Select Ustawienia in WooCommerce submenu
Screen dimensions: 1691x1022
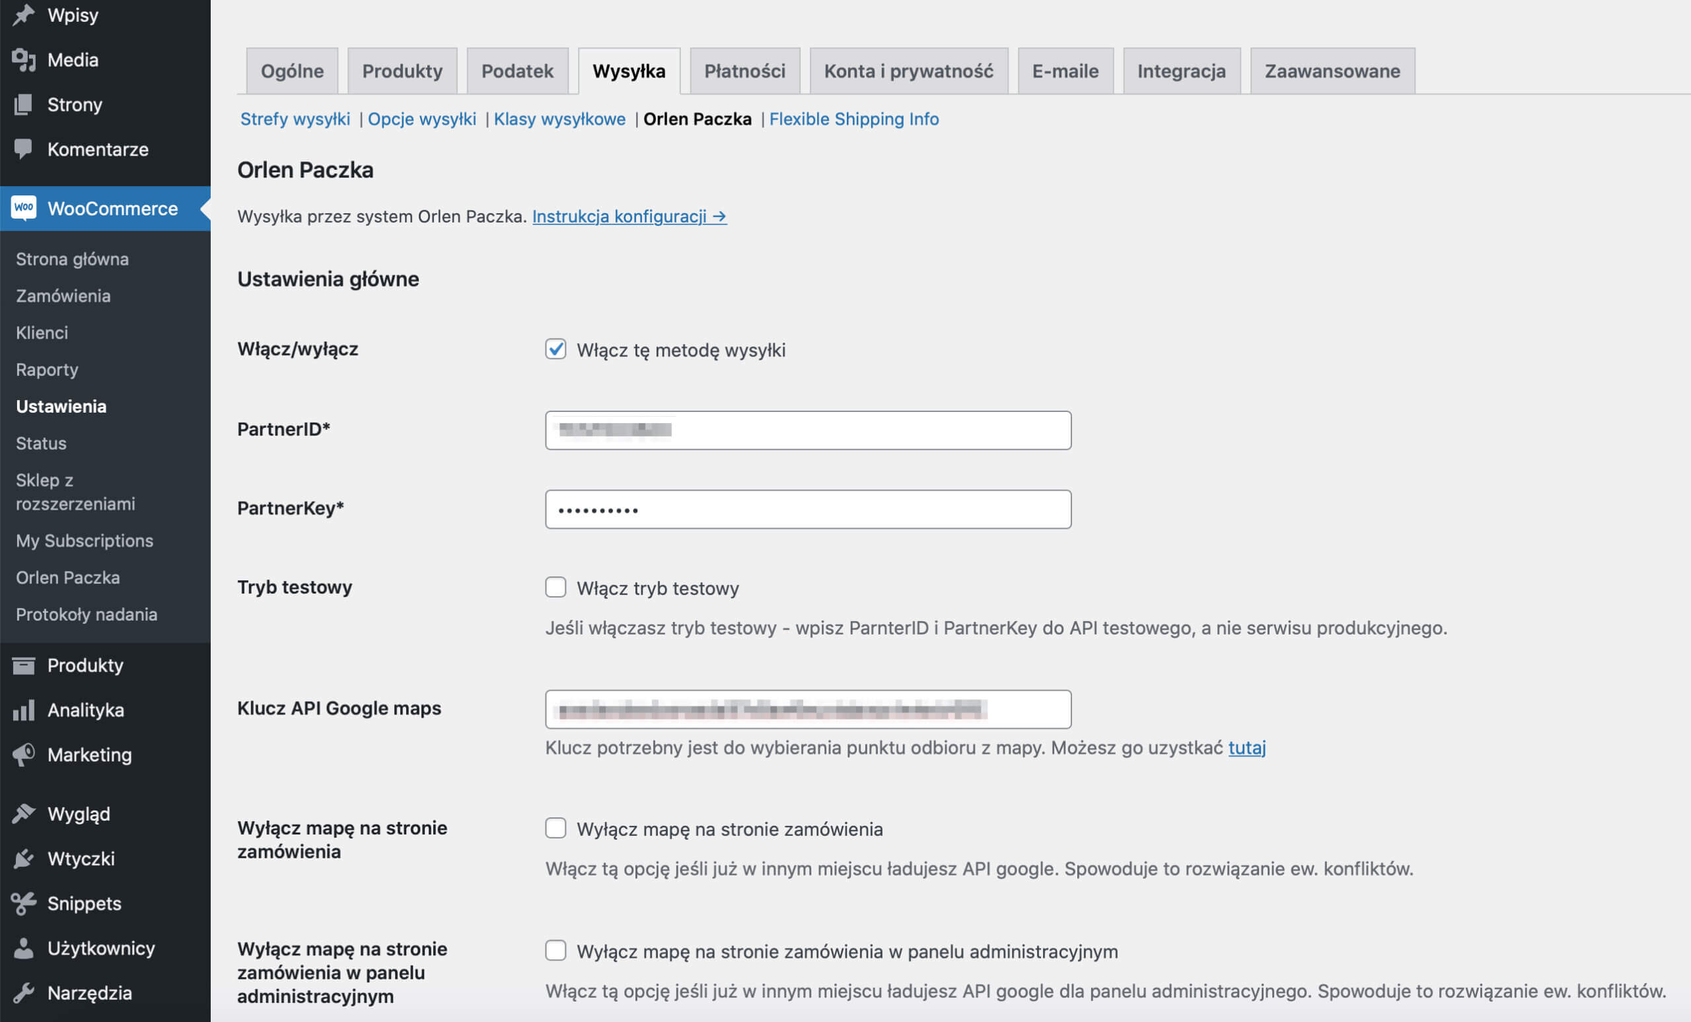coord(61,406)
